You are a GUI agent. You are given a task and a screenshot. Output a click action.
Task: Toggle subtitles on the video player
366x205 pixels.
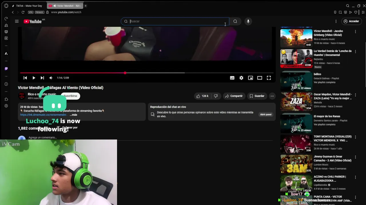pos(232,78)
